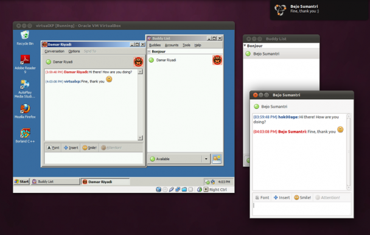Image resolution: width=370 pixels, height=235 pixels.
Task: Open the Borland C++ desktop icon
Action: pos(25,136)
